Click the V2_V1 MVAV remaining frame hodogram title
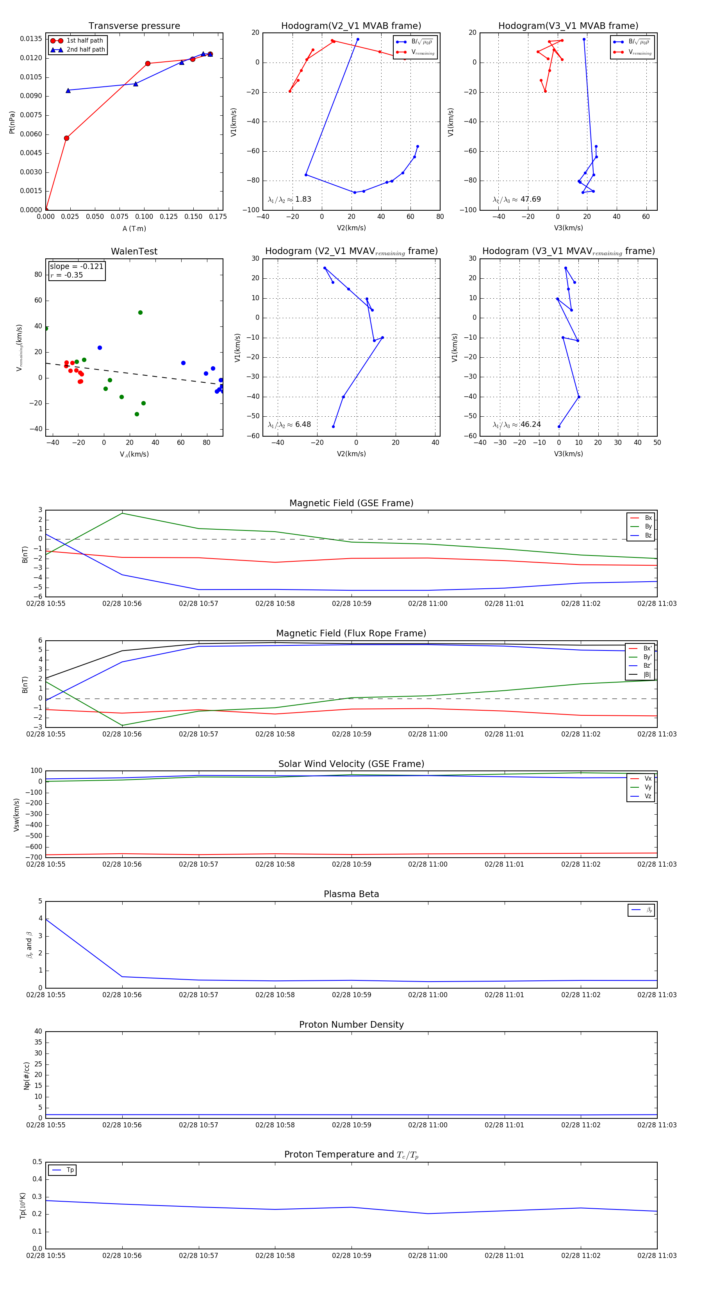703x1290 pixels. [351, 251]
